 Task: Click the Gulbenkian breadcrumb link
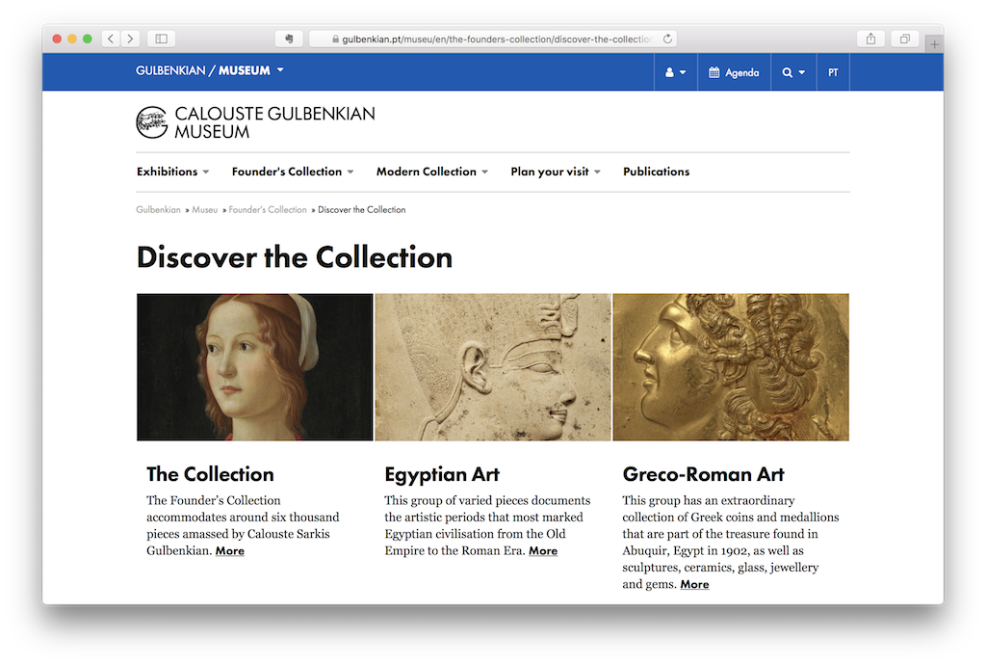(158, 210)
